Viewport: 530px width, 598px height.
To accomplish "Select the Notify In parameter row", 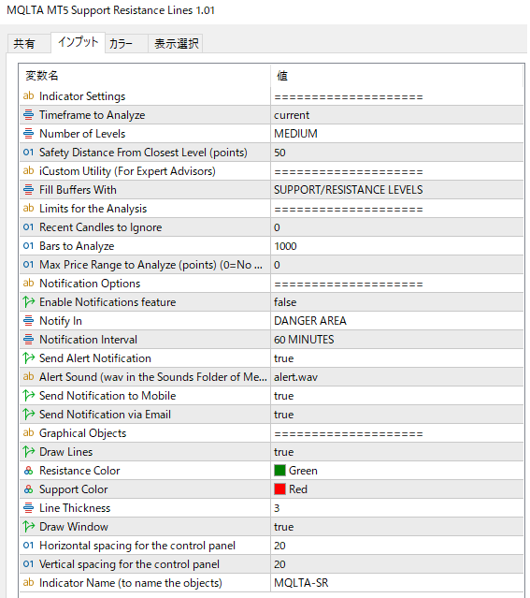I will tap(271, 321).
